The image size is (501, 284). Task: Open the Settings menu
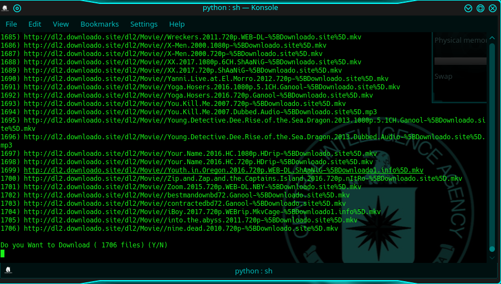pos(144,24)
